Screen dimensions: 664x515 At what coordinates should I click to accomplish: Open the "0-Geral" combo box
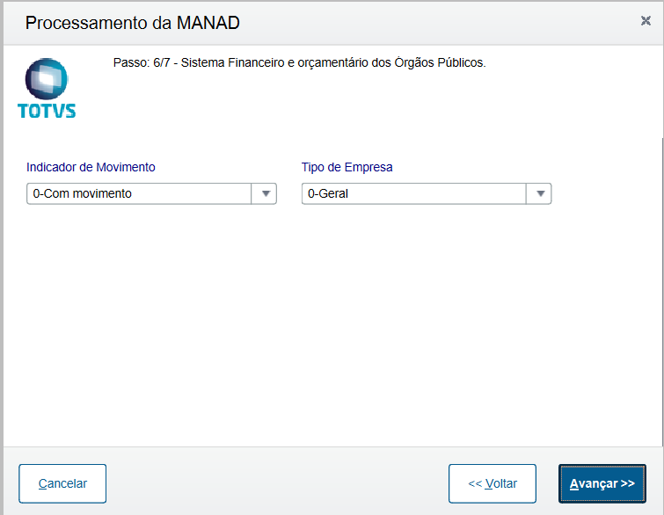click(414, 193)
